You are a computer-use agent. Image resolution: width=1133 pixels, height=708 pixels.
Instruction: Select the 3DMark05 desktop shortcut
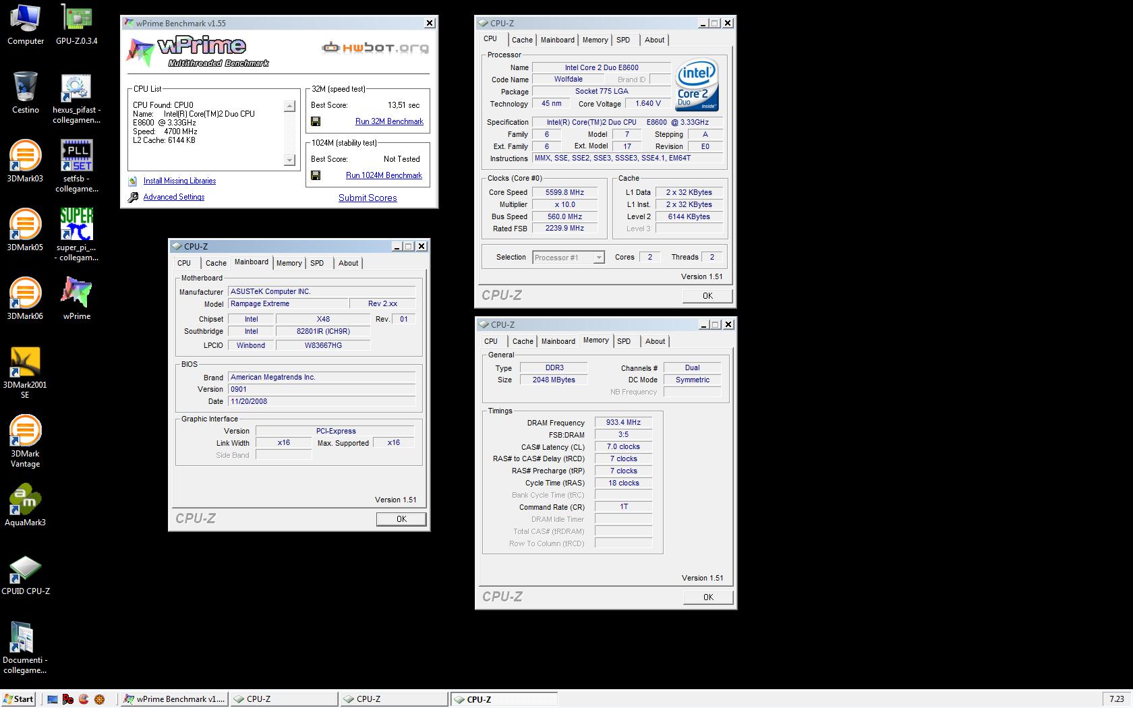point(25,230)
